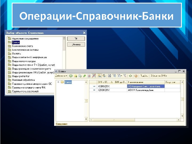The image size is (192, 144).
Task: Click the tree panel scroll down arrow
Action: (86, 119)
